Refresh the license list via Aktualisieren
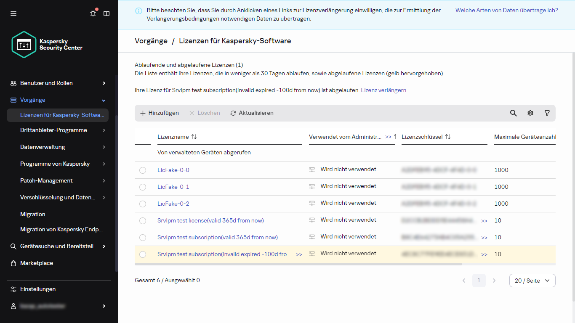575x323 pixels. click(x=252, y=113)
